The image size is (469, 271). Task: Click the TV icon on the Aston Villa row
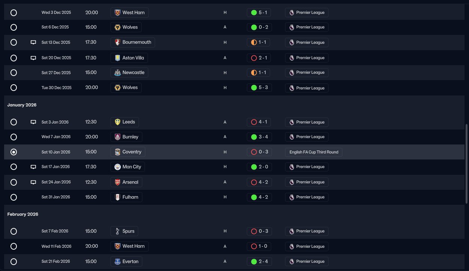tap(33, 58)
